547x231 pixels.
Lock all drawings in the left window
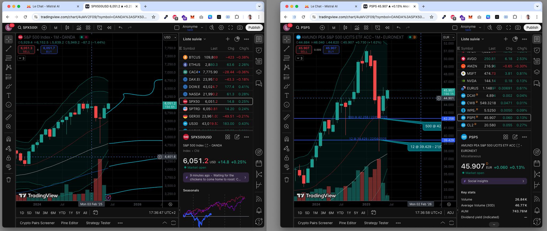pos(9,158)
